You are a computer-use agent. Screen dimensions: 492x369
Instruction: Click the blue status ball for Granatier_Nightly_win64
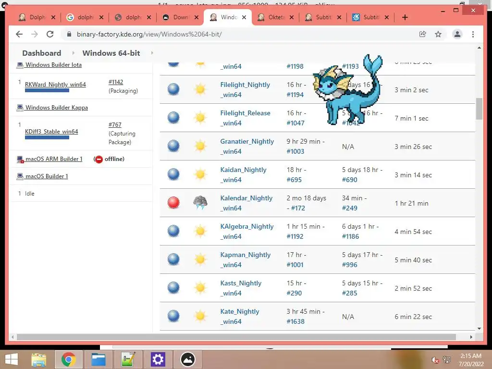pyautogui.click(x=173, y=146)
